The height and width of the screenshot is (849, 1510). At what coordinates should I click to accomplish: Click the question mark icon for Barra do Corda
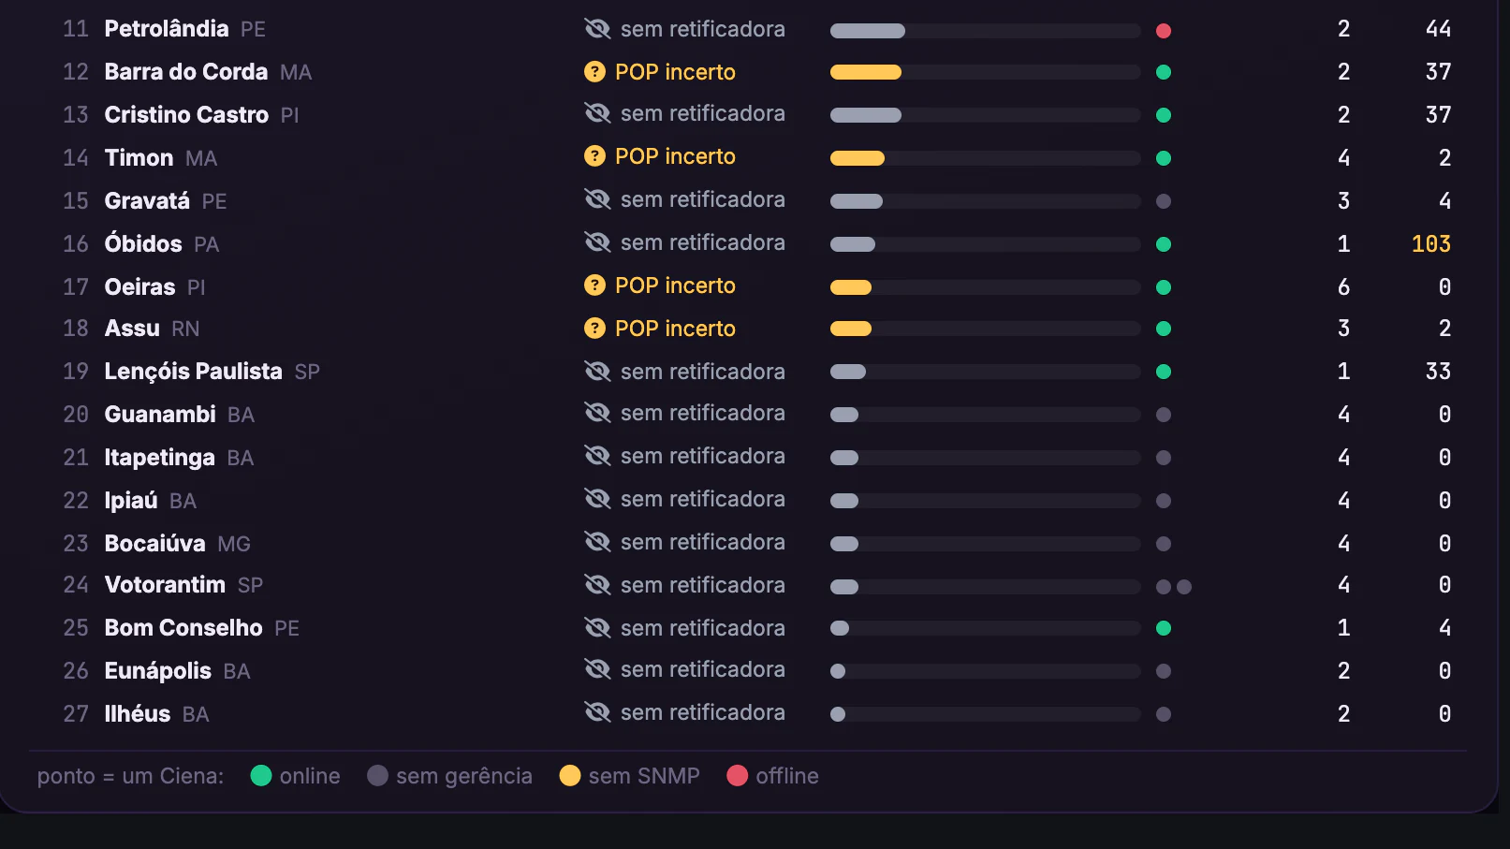pyautogui.click(x=594, y=71)
